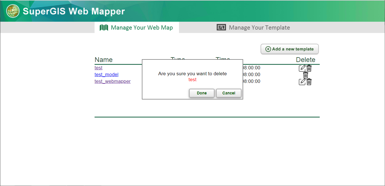Click the SuperGIS globe logo

(x=13, y=11)
